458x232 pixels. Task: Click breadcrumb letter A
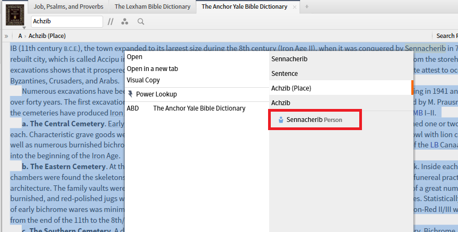tap(20, 36)
